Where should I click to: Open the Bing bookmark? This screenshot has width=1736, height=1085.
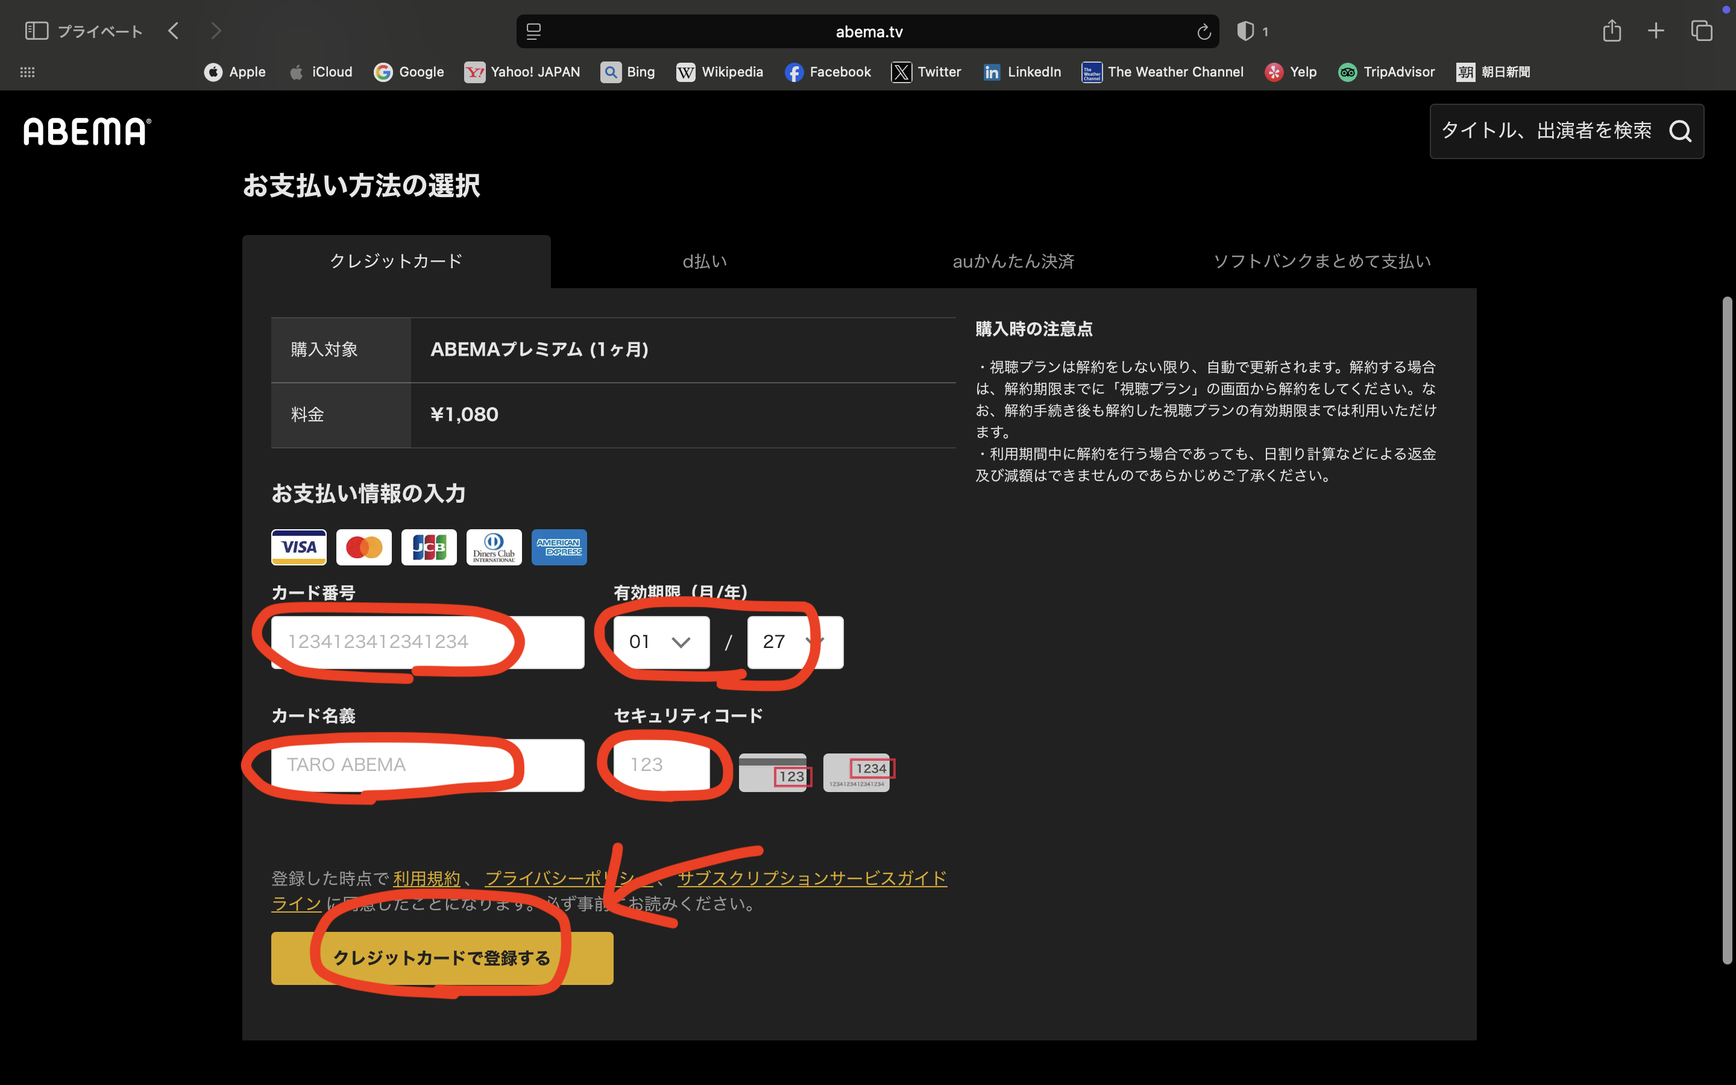pos(627,72)
